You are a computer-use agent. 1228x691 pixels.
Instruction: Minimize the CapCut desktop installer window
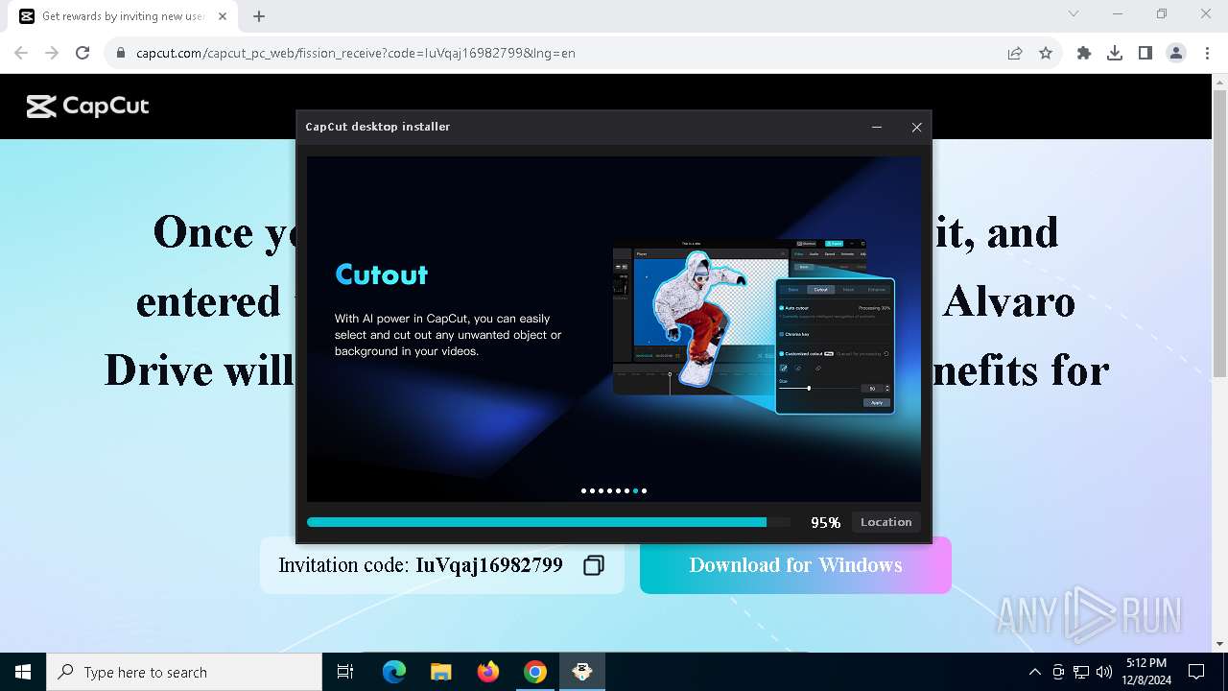click(x=877, y=127)
